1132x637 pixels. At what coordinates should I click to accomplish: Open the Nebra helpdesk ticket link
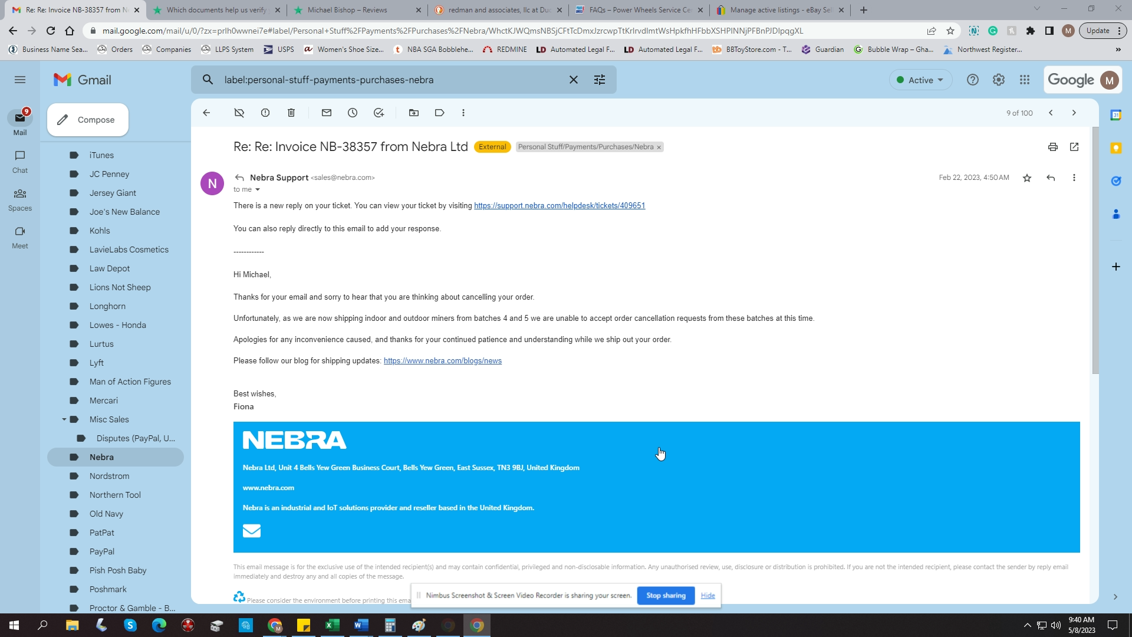[x=560, y=206]
